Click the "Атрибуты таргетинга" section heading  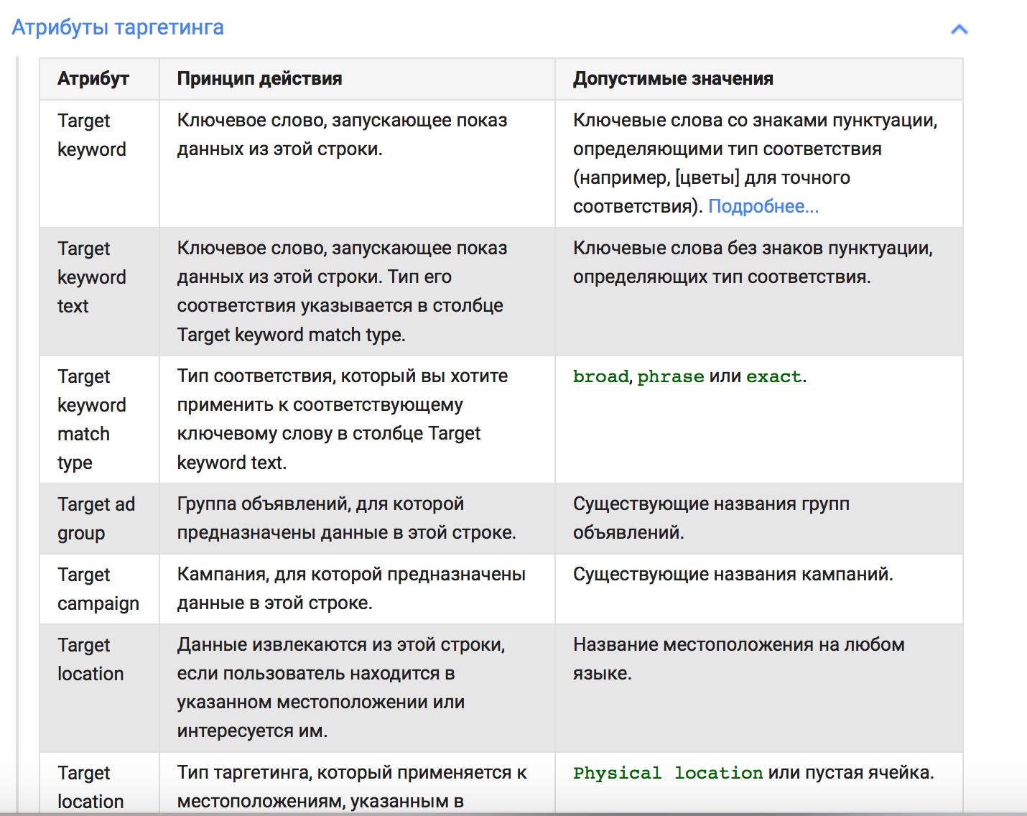pos(118,27)
